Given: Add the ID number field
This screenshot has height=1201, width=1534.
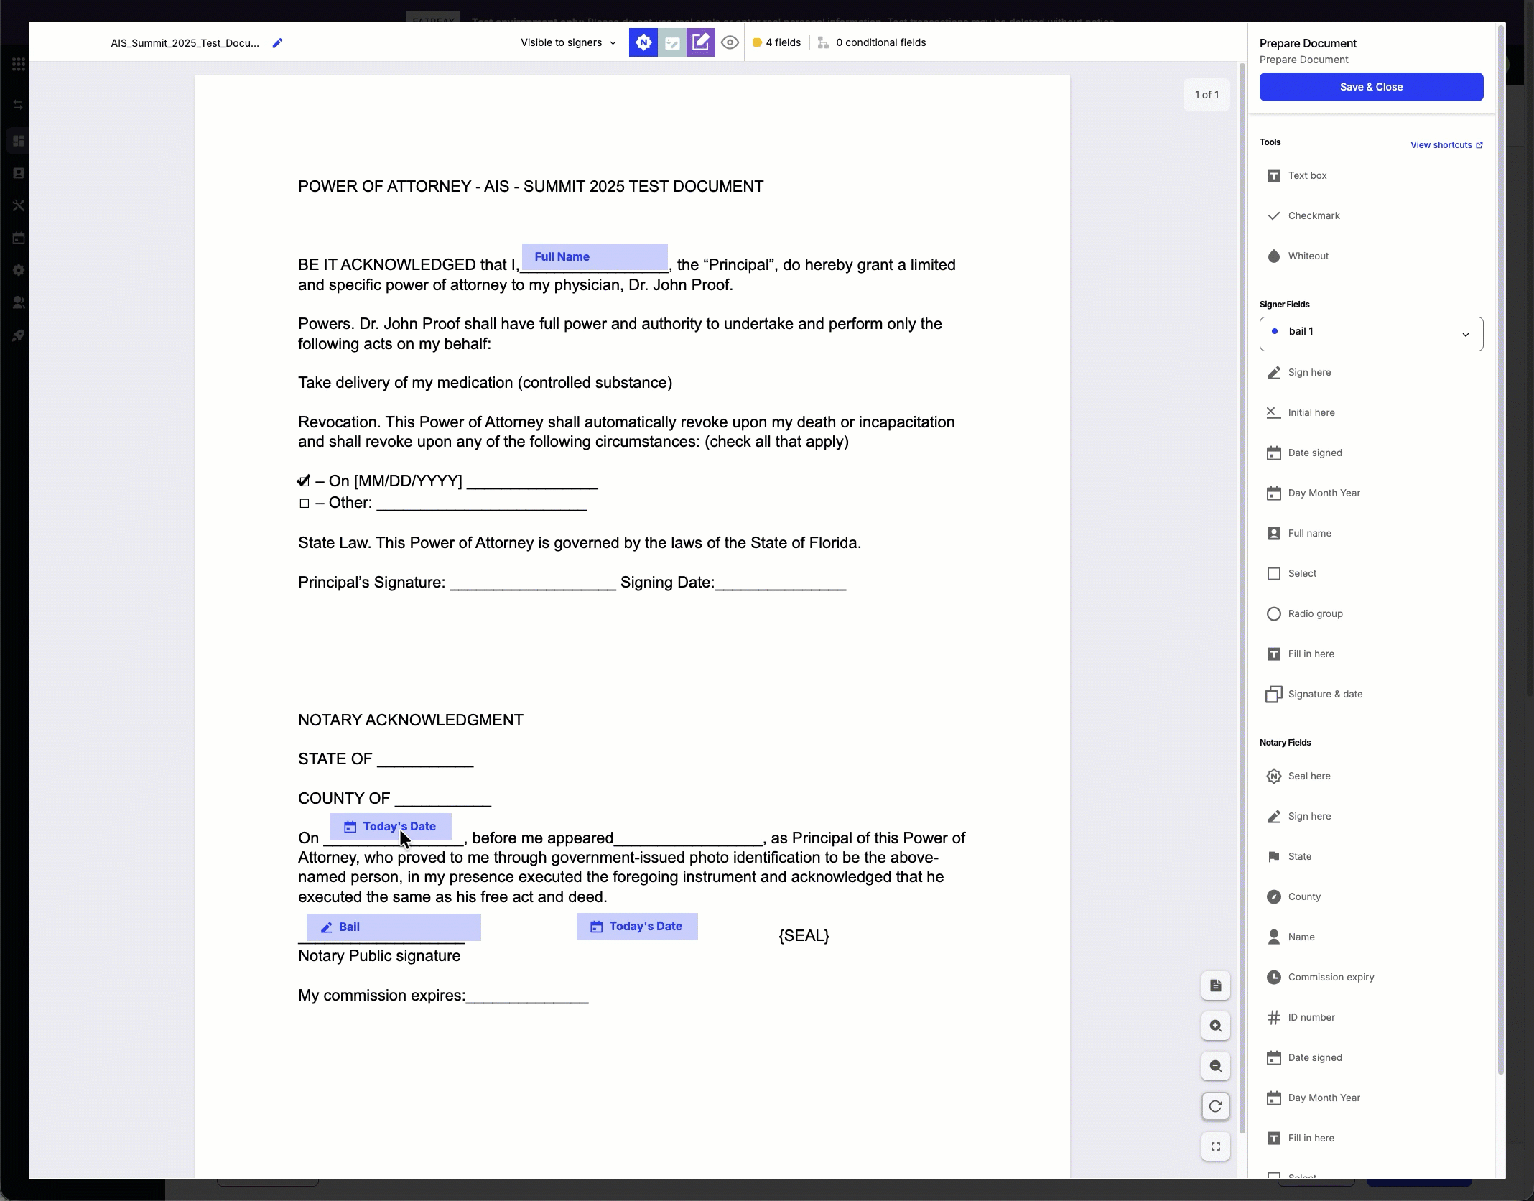Looking at the screenshot, I should (1371, 1017).
